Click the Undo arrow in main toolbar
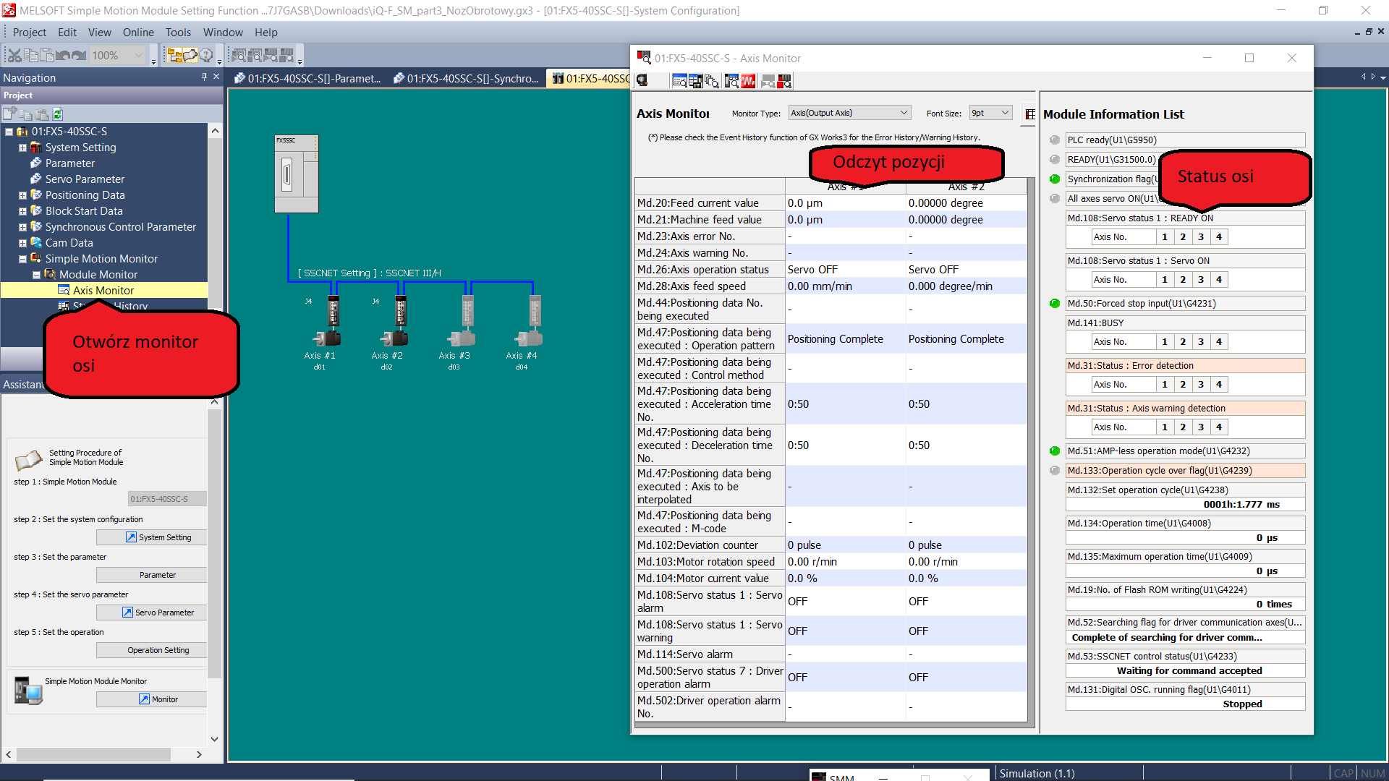Image resolution: width=1389 pixels, height=781 pixels. (x=63, y=55)
